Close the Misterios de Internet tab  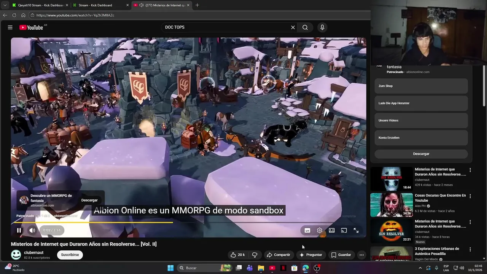tap(188, 5)
